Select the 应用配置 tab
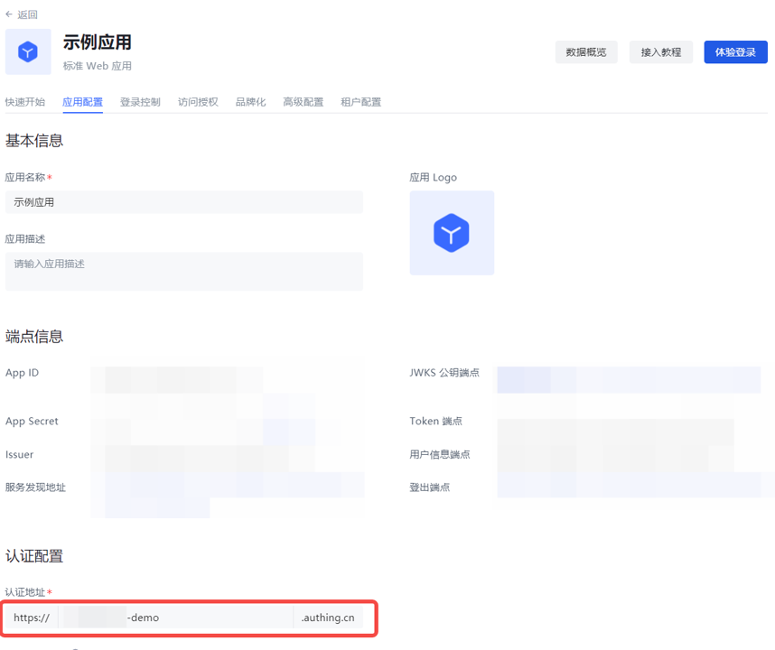This screenshot has width=775, height=650. pyautogui.click(x=82, y=102)
